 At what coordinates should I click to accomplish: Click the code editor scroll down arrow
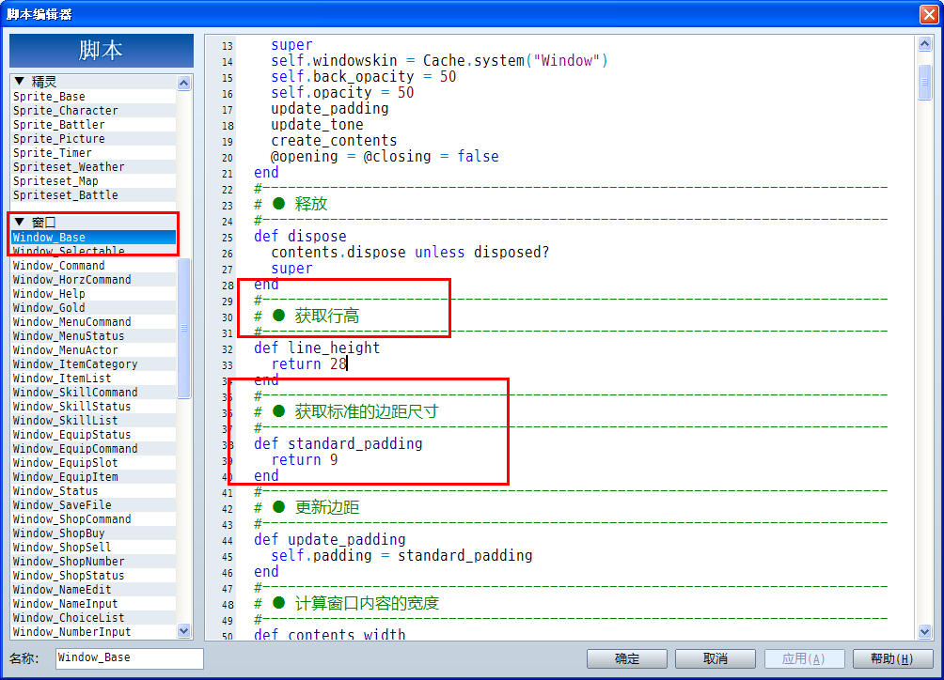click(x=925, y=631)
